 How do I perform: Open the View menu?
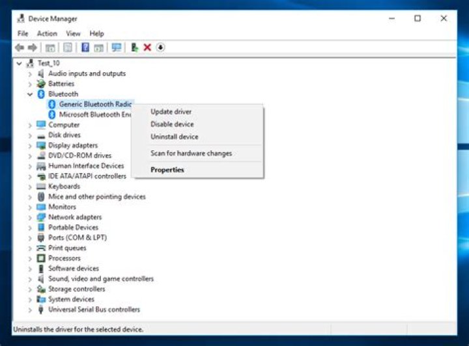(73, 33)
